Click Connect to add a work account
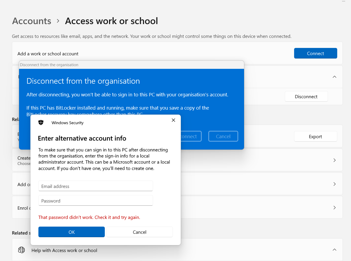 click(316, 53)
